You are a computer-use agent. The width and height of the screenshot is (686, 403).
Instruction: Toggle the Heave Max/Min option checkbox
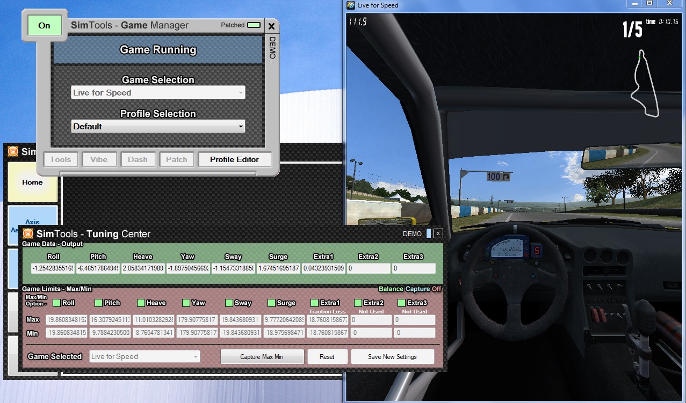click(141, 303)
